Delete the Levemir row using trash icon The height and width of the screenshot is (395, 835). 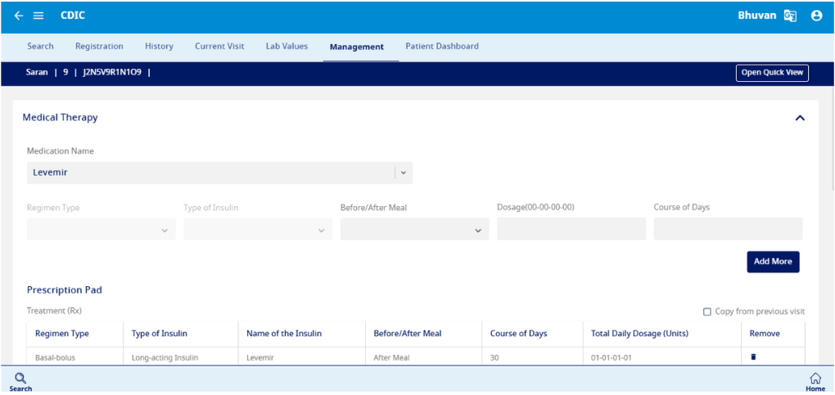point(753,357)
